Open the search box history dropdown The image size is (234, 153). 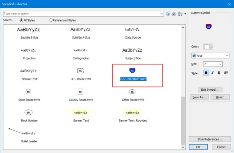[x=161, y=14]
